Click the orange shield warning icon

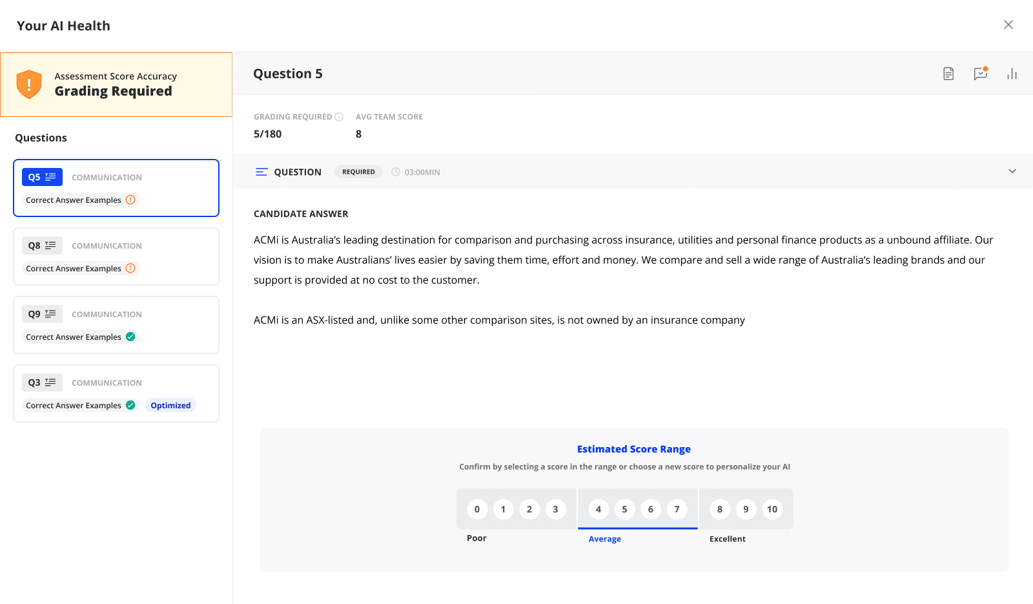[x=29, y=85]
